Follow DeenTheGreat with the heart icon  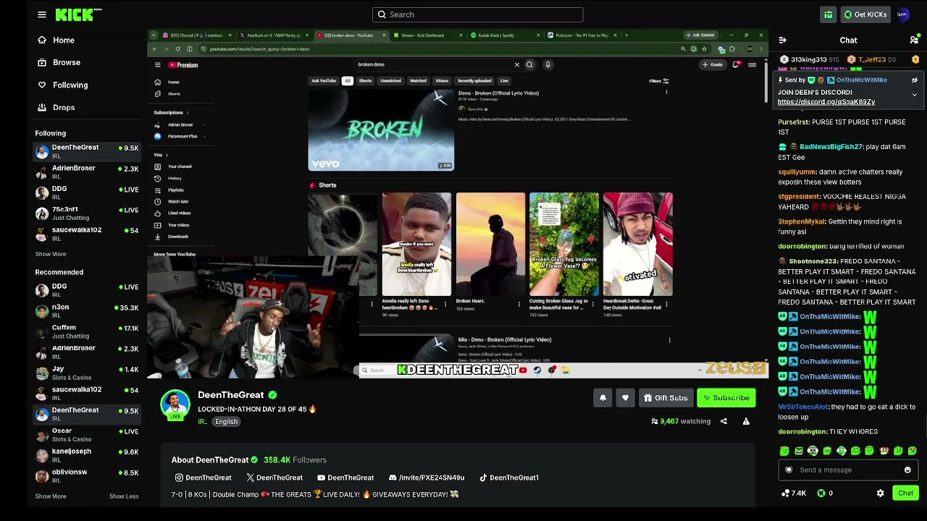626,398
